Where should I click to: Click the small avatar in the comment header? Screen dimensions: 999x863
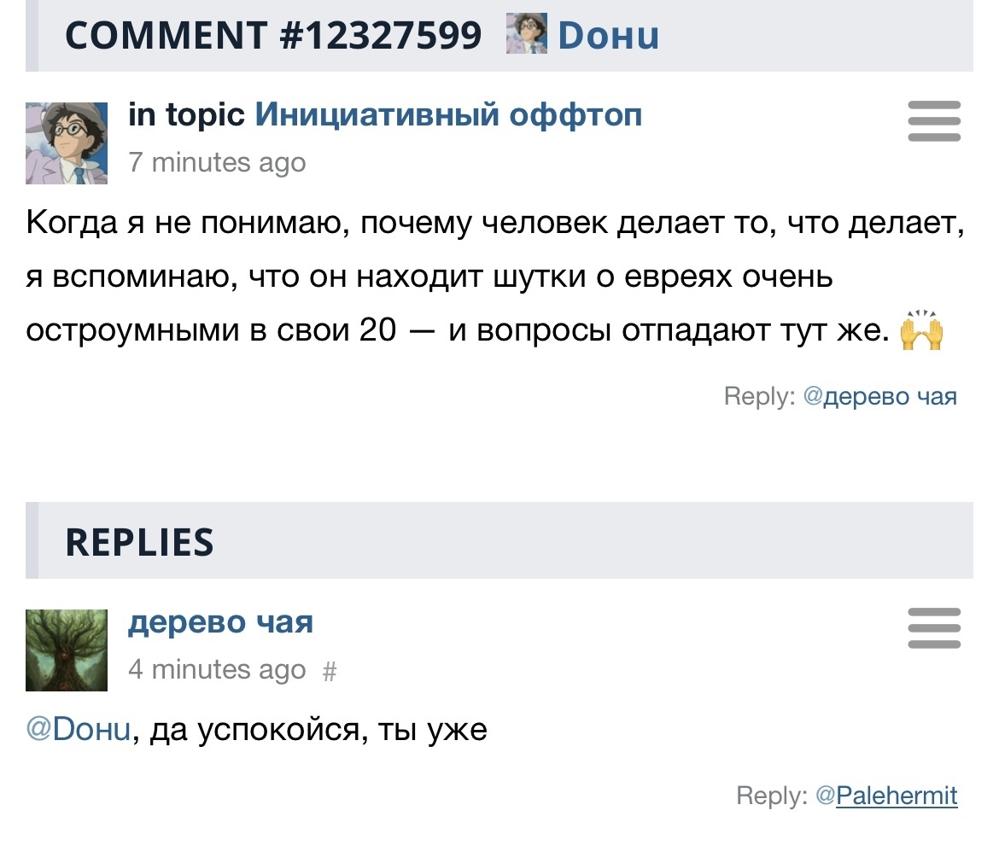[x=527, y=36]
